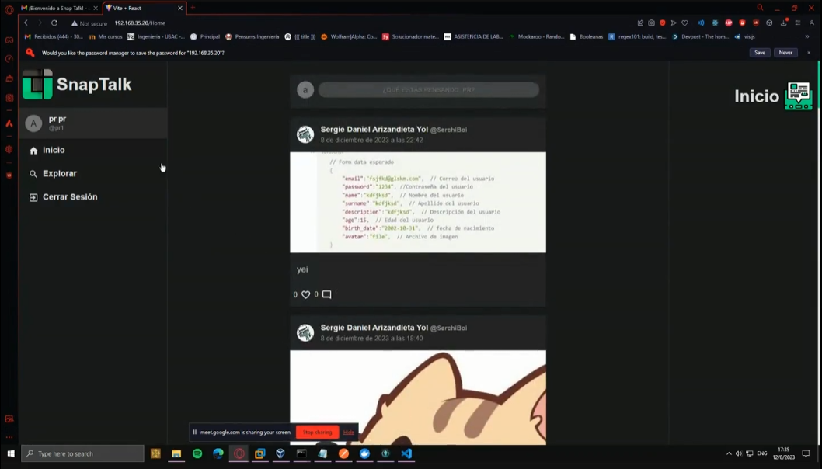Take a snapshot with browser camera icon
Screen dimensions: 822x469
(651, 23)
